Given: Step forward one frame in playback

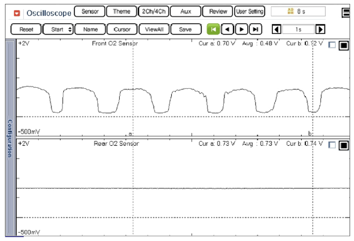Looking at the screenshot, I should point(242,29).
